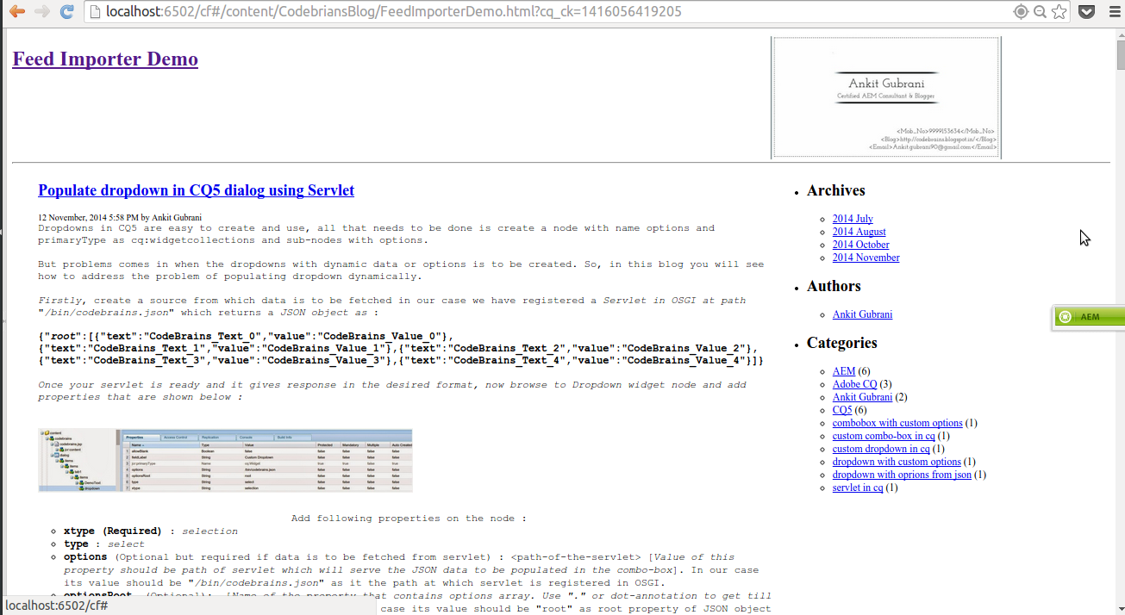Click the Archives heading
This screenshot has width=1125, height=615.
(x=836, y=190)
